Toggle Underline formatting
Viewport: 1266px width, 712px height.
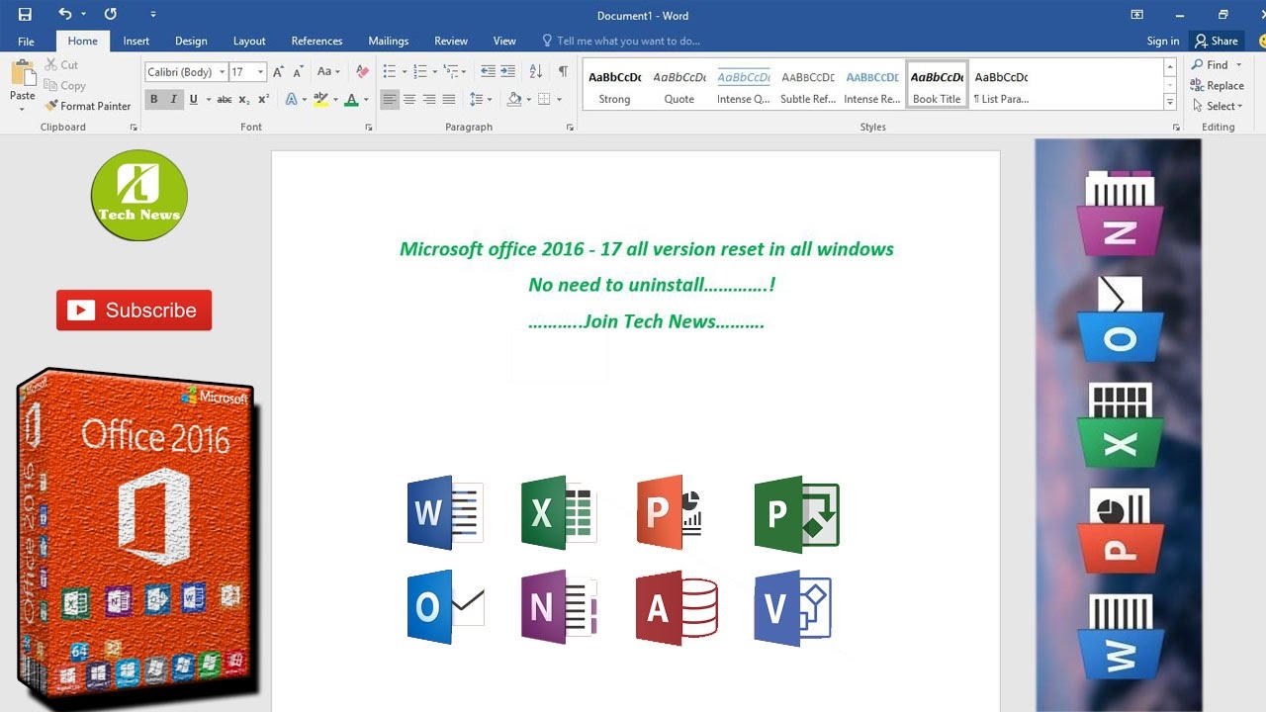click(x=193, y=99)
